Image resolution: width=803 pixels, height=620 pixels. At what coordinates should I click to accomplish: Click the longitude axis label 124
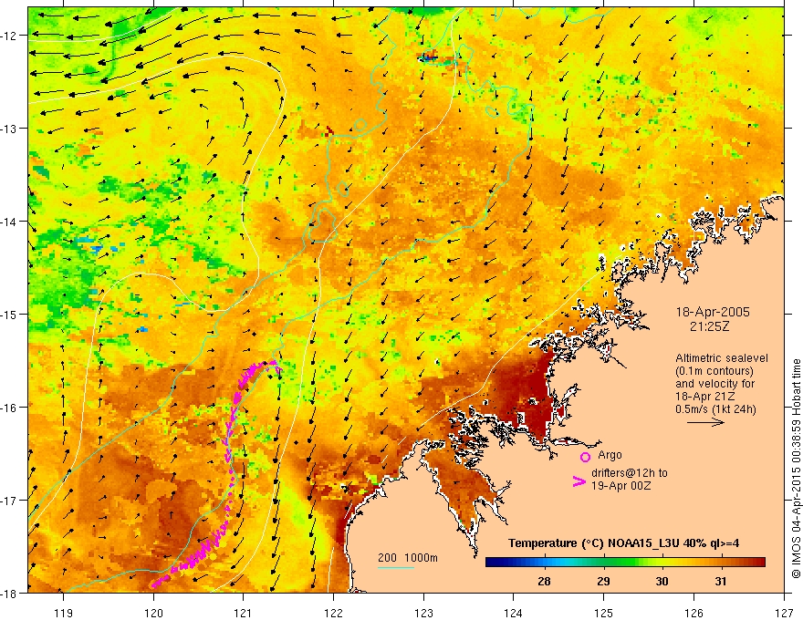pos(514,613)
